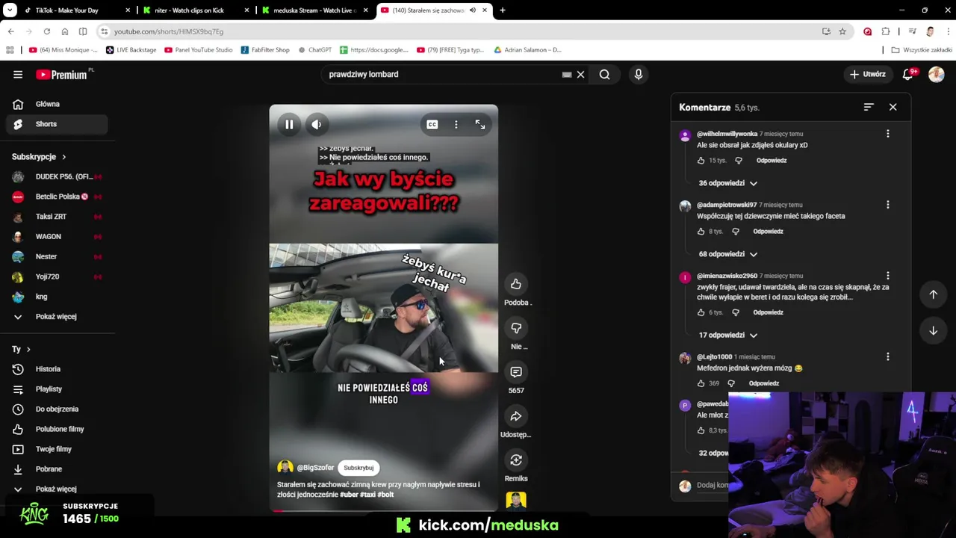Image resolution: width=956 pixels, height=538 pixels.
Task: Click the youtube.com address bar
Action: 448,31
